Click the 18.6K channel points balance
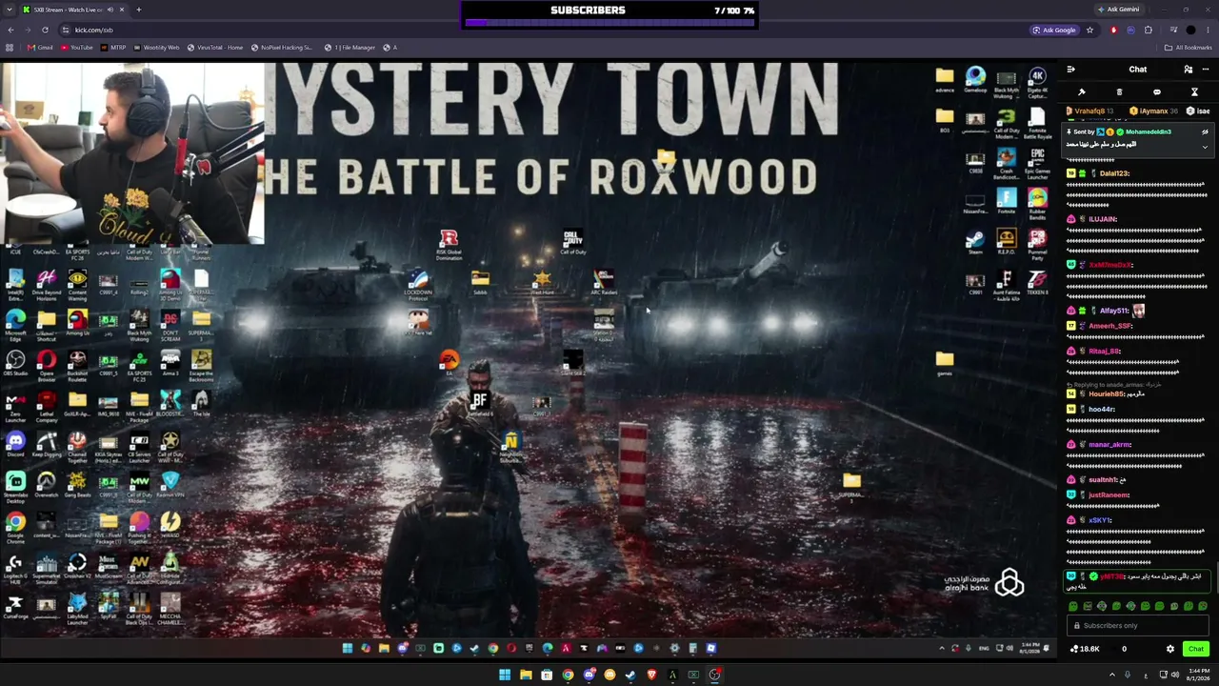 (x=1086, y=649)
